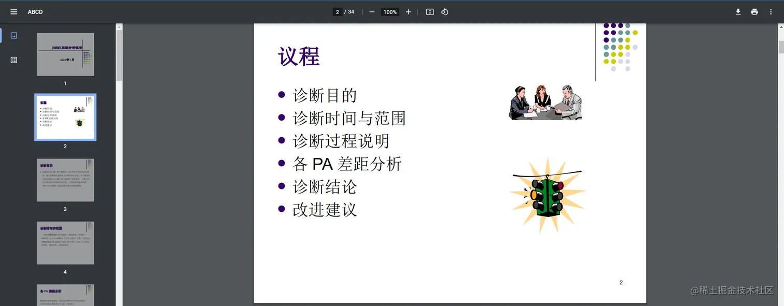Download the PDF document
This screenshot has height=306, width=784.
pyautogui.click(x=738, y=11)
